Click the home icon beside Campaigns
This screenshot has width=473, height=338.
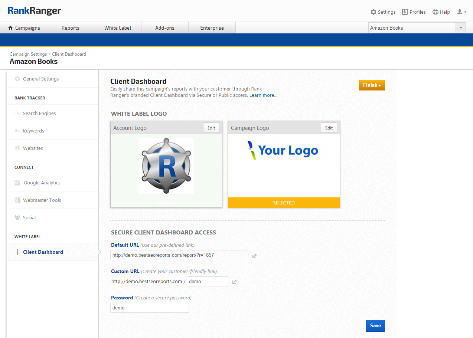tap(10, 28)
